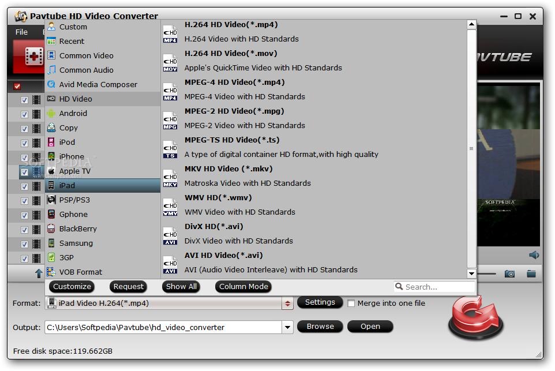Click the video preview thumbnail
Screen dimensions: 555x371
pyautogui.click(x=508, y=164)
